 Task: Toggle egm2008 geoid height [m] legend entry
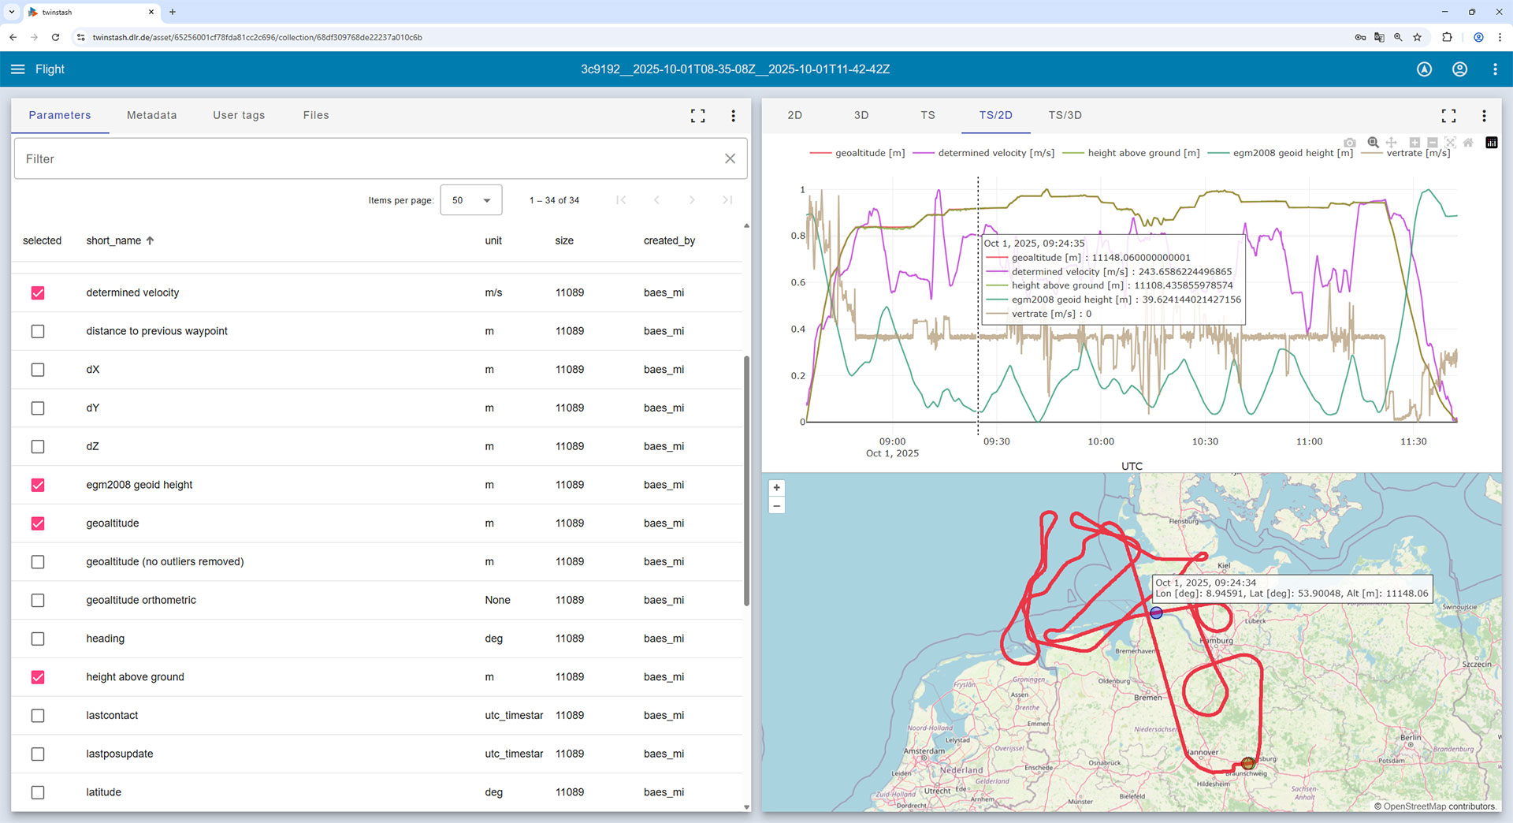[1281, 153]
